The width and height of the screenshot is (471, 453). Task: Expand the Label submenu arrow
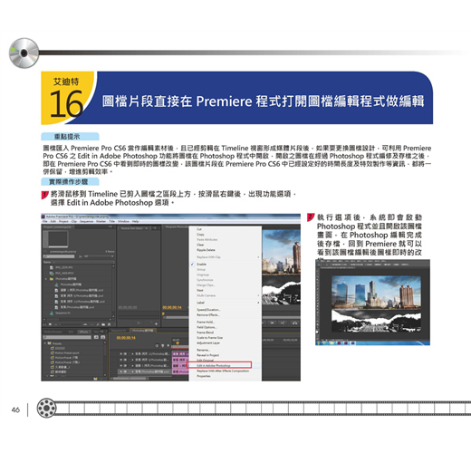click(x=258, y=303)
